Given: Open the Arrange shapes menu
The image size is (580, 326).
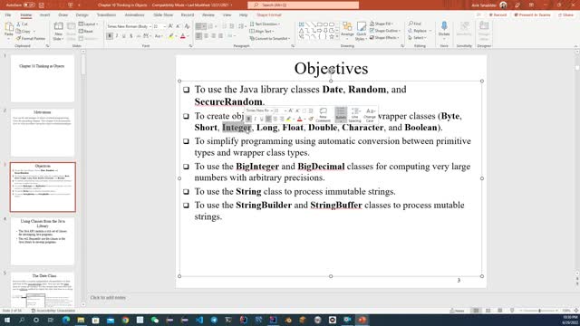Looking at the screenshot, I should (x=347, y=31).
